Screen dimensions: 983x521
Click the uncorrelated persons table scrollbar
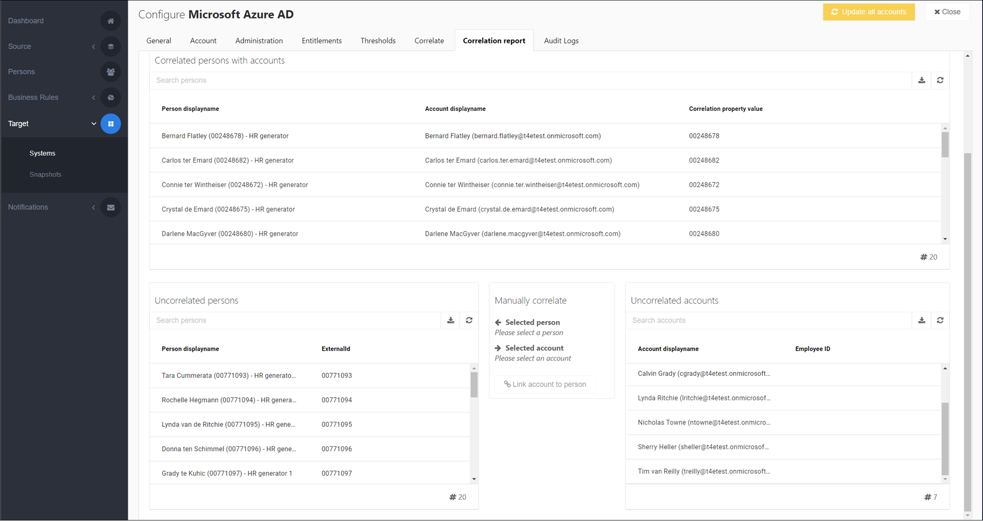474,385
